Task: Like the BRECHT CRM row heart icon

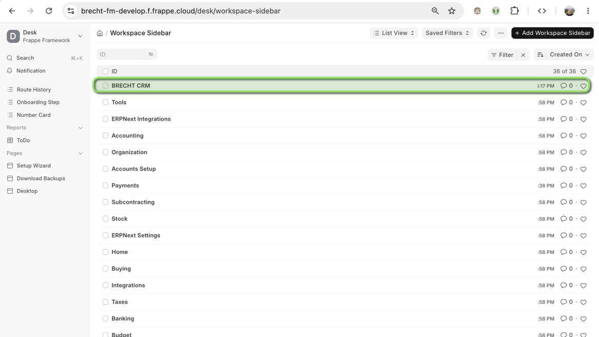Action: pyautogui.click(x=583, y=86)
